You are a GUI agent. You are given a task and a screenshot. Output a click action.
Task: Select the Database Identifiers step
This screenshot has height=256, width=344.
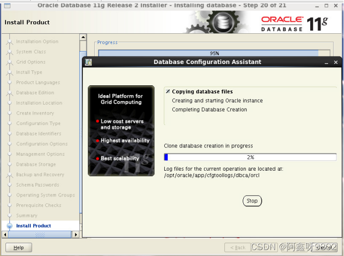click(39, 133)
